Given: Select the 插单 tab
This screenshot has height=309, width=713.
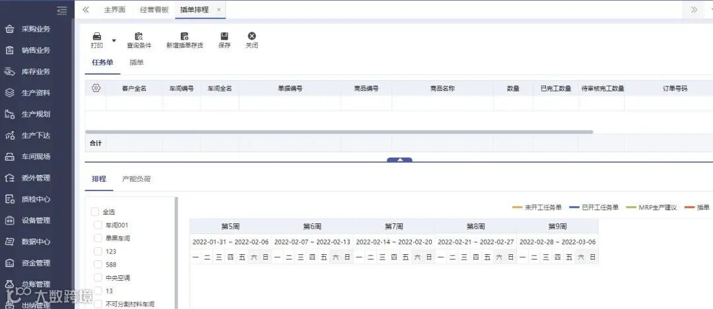Looking at the screenshot, I should point(137,63).
